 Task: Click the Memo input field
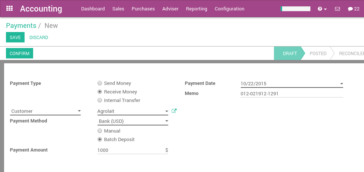(x=291, y=94)
